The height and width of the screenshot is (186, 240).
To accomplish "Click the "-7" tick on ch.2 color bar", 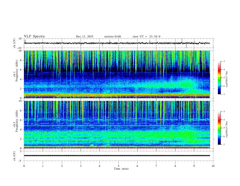I will coord(223,144).
